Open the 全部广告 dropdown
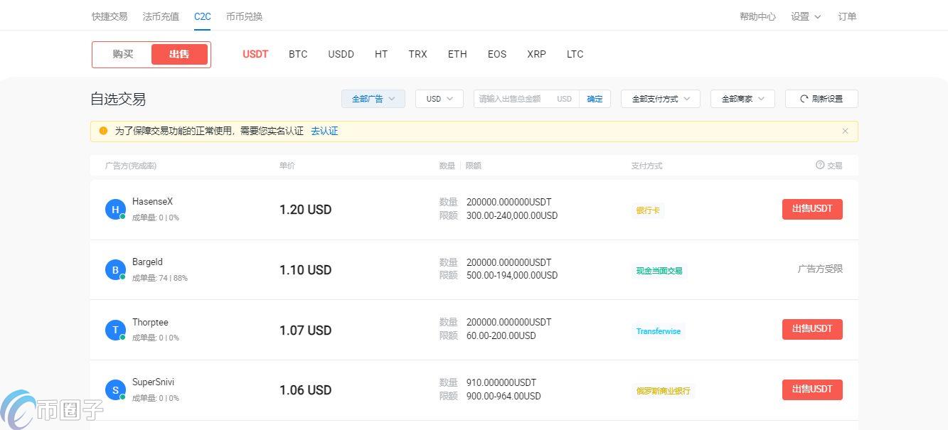The height and width of the screenshot is (430, 948). (373, 99)
